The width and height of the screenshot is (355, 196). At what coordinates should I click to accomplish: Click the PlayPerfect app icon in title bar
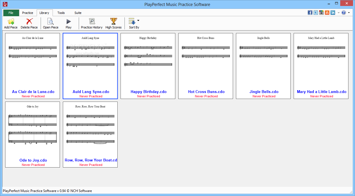(5, 4)
